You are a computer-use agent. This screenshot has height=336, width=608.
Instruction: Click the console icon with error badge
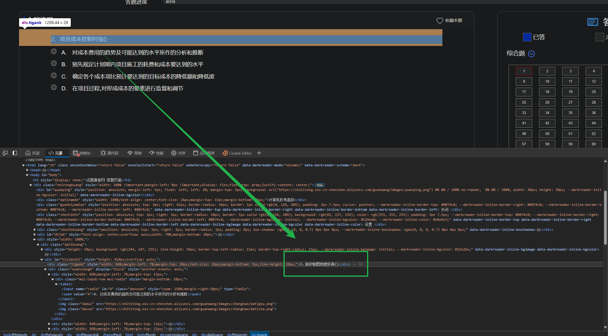76,153
